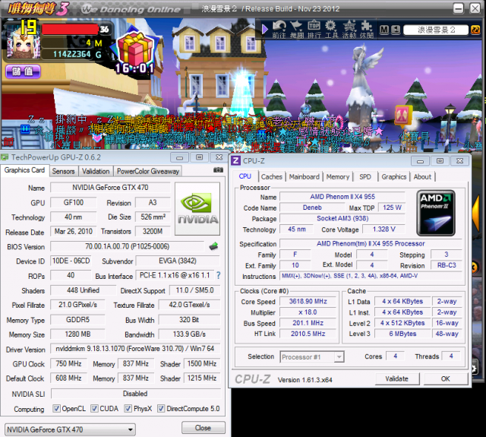Click the Driver Version field in GPU-Z
The height and width of the screenshot is (437, 486).
[x=135, y=349]
